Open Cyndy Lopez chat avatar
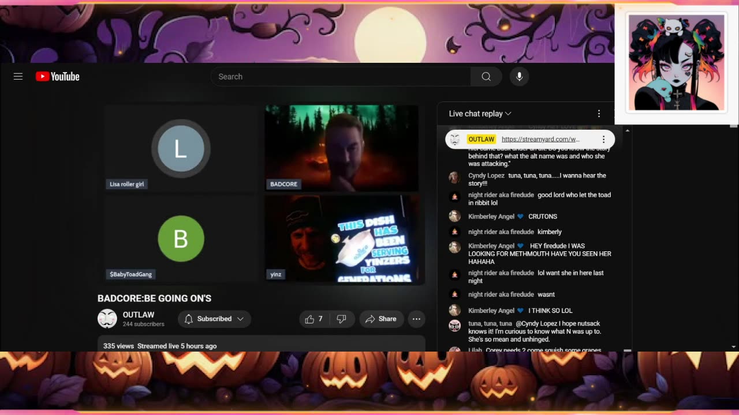The image size is (739, 415). [454, 177]
